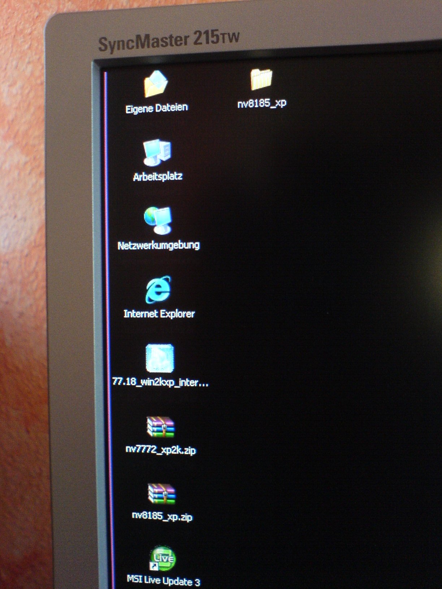Image resolution: width=442 pixels, height=589 pixels.
Task: Click the Internet Explorer icon
Action: point(159,289)
